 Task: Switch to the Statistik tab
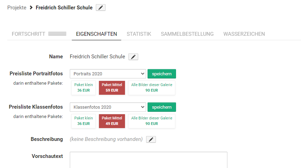coord(139,34)
